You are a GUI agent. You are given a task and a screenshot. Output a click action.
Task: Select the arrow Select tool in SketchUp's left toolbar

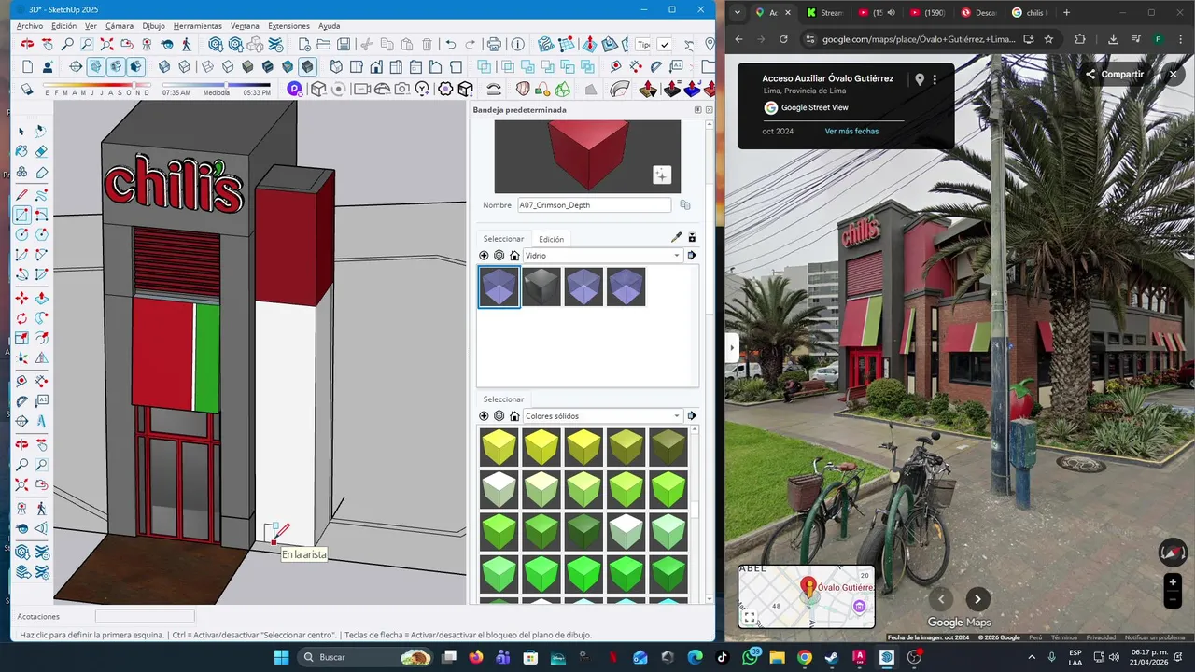coord(21,132)
